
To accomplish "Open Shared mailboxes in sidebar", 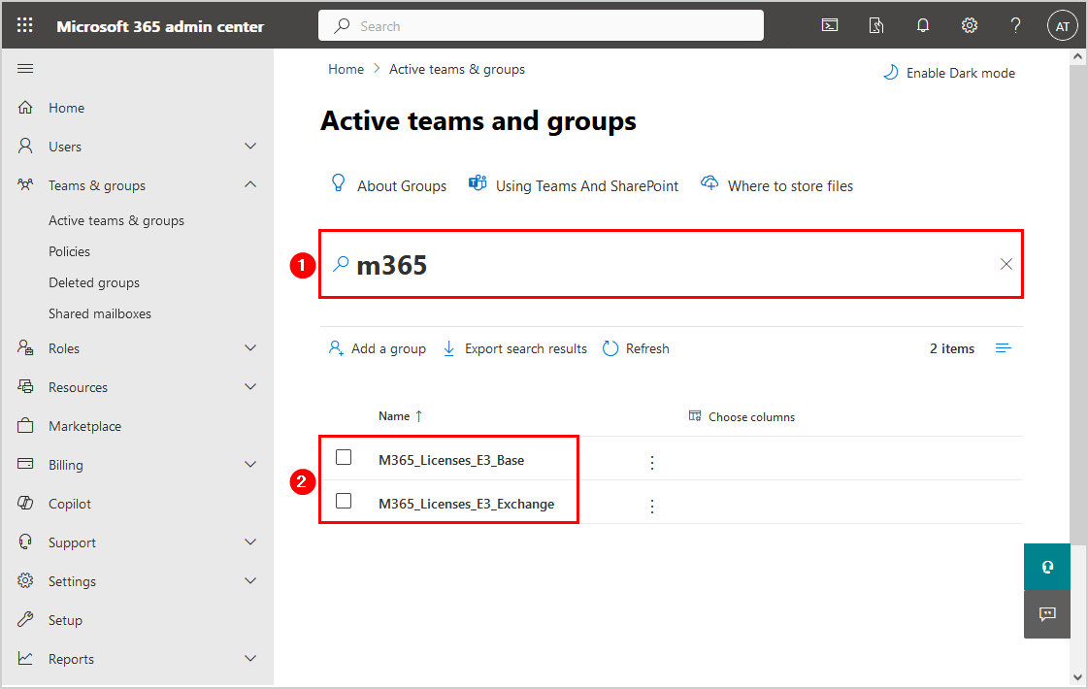I will (100, 313).
